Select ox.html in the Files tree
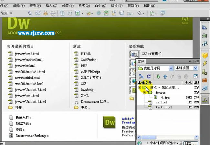Viewport: 210px width, 145px height. 162,102
